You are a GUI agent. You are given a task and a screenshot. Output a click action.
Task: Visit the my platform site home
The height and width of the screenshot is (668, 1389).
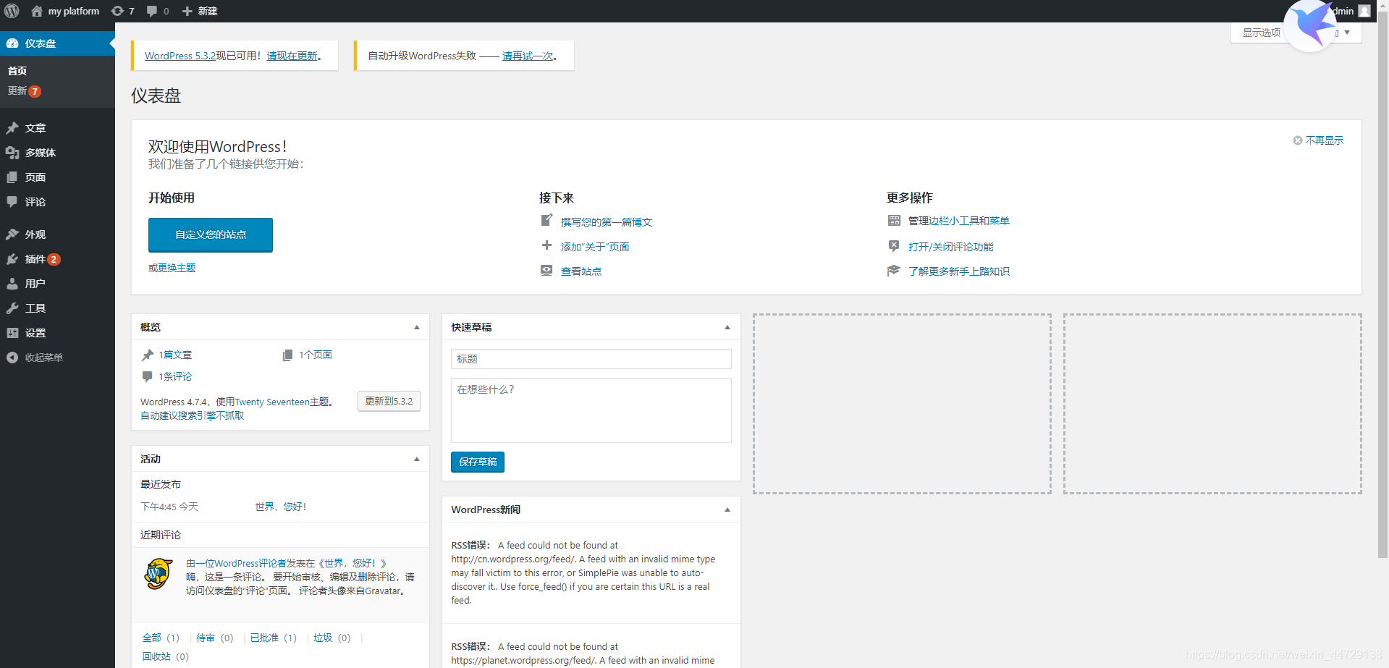65,11
